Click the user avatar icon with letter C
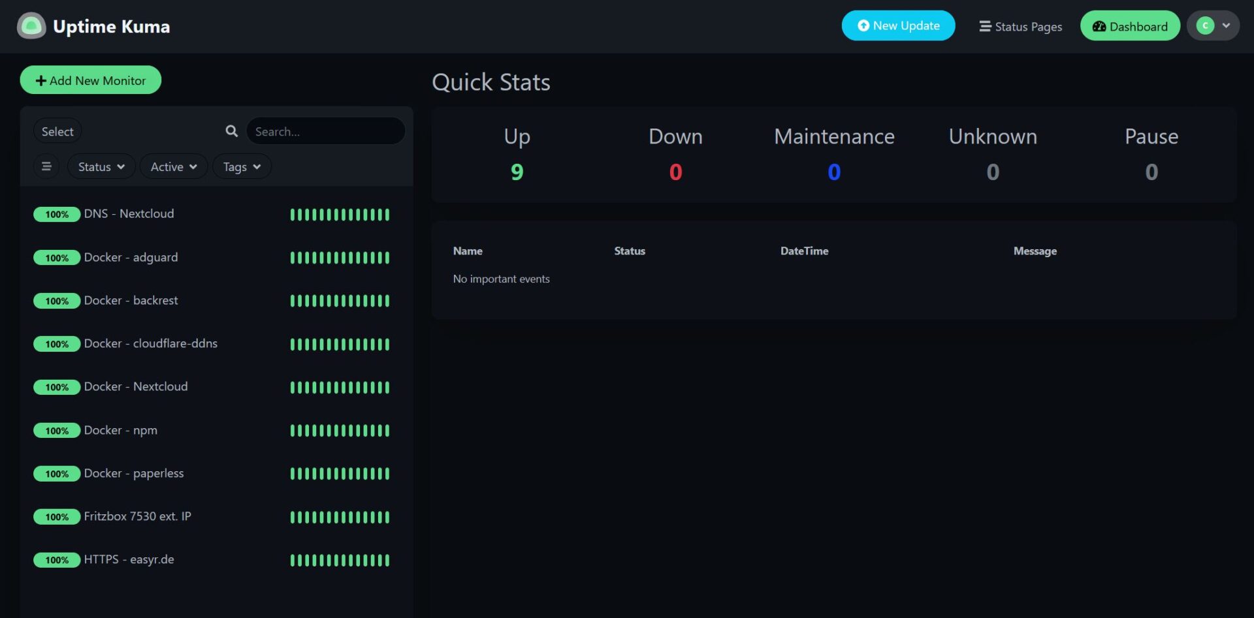Image resolution: width=1254 pixels, height=618 pixels. point(1204,26)
